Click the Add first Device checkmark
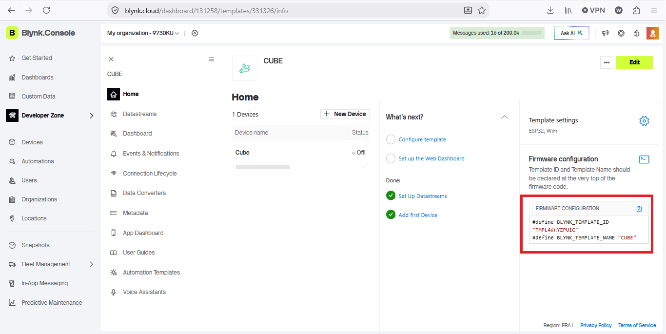Screen dimensions: 666x334 click(x=391, y=215)
